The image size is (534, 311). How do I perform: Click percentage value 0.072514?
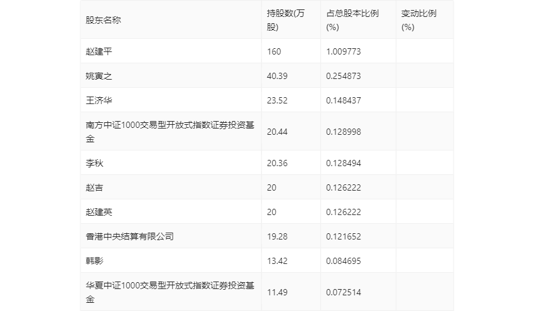pos(343,292)
